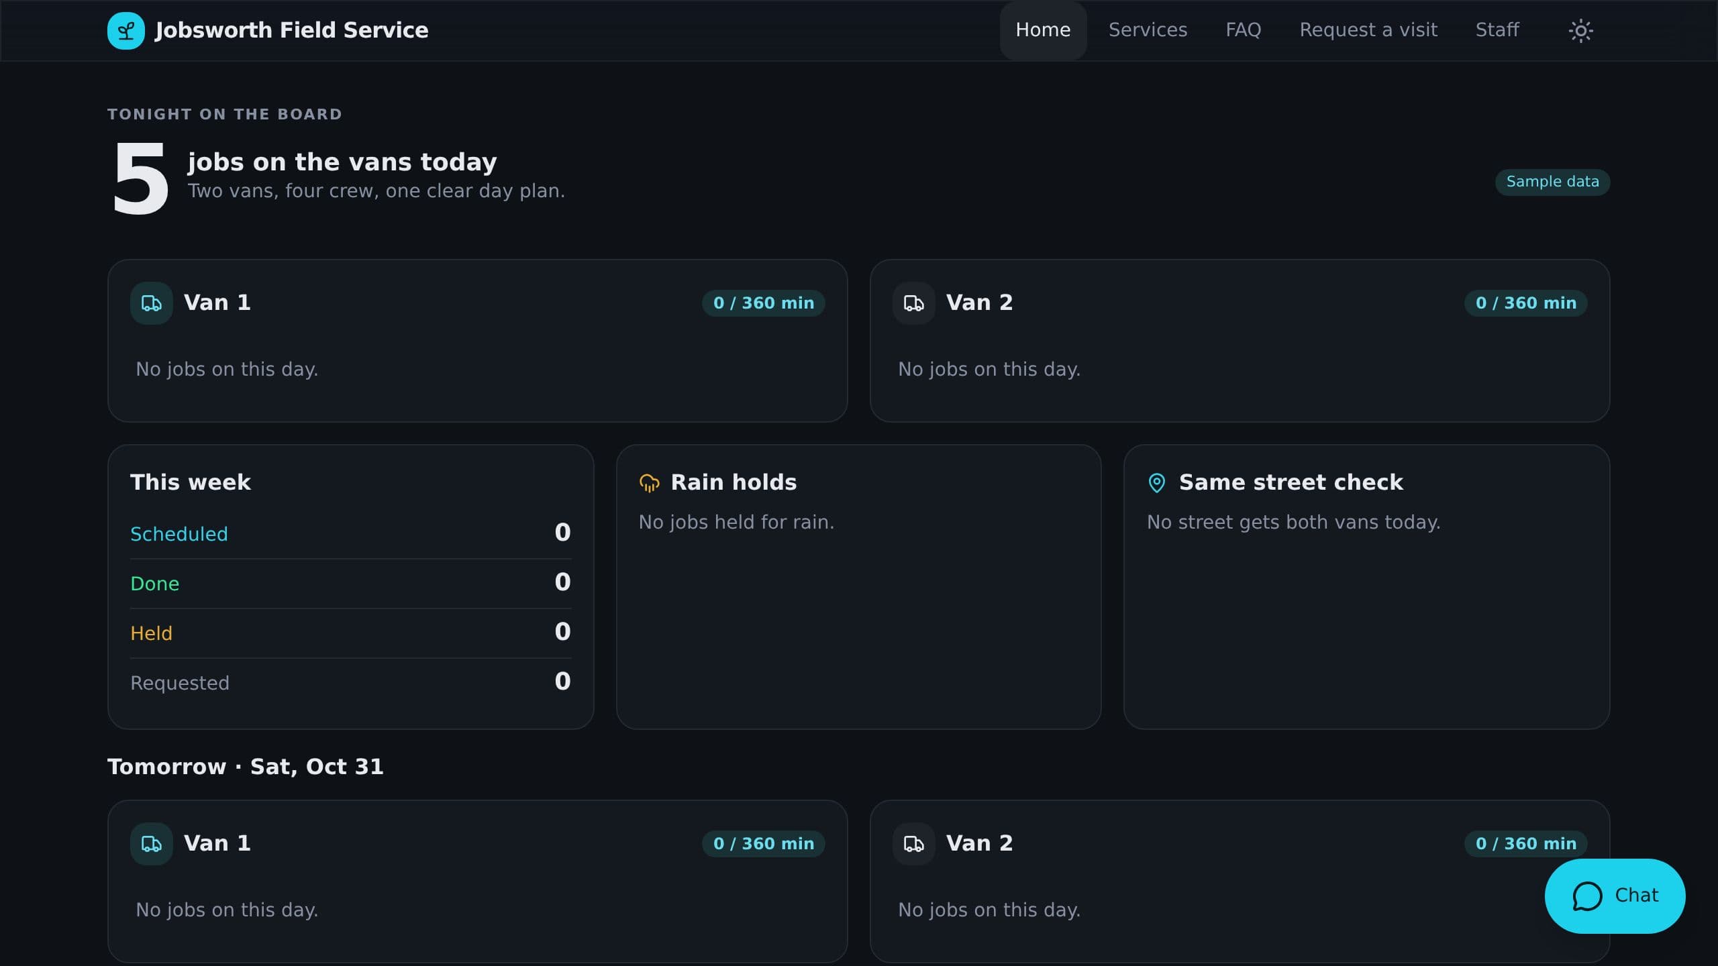Click the Rain holds cloud icon
The image size is (1718, 966).
(649, 483)
